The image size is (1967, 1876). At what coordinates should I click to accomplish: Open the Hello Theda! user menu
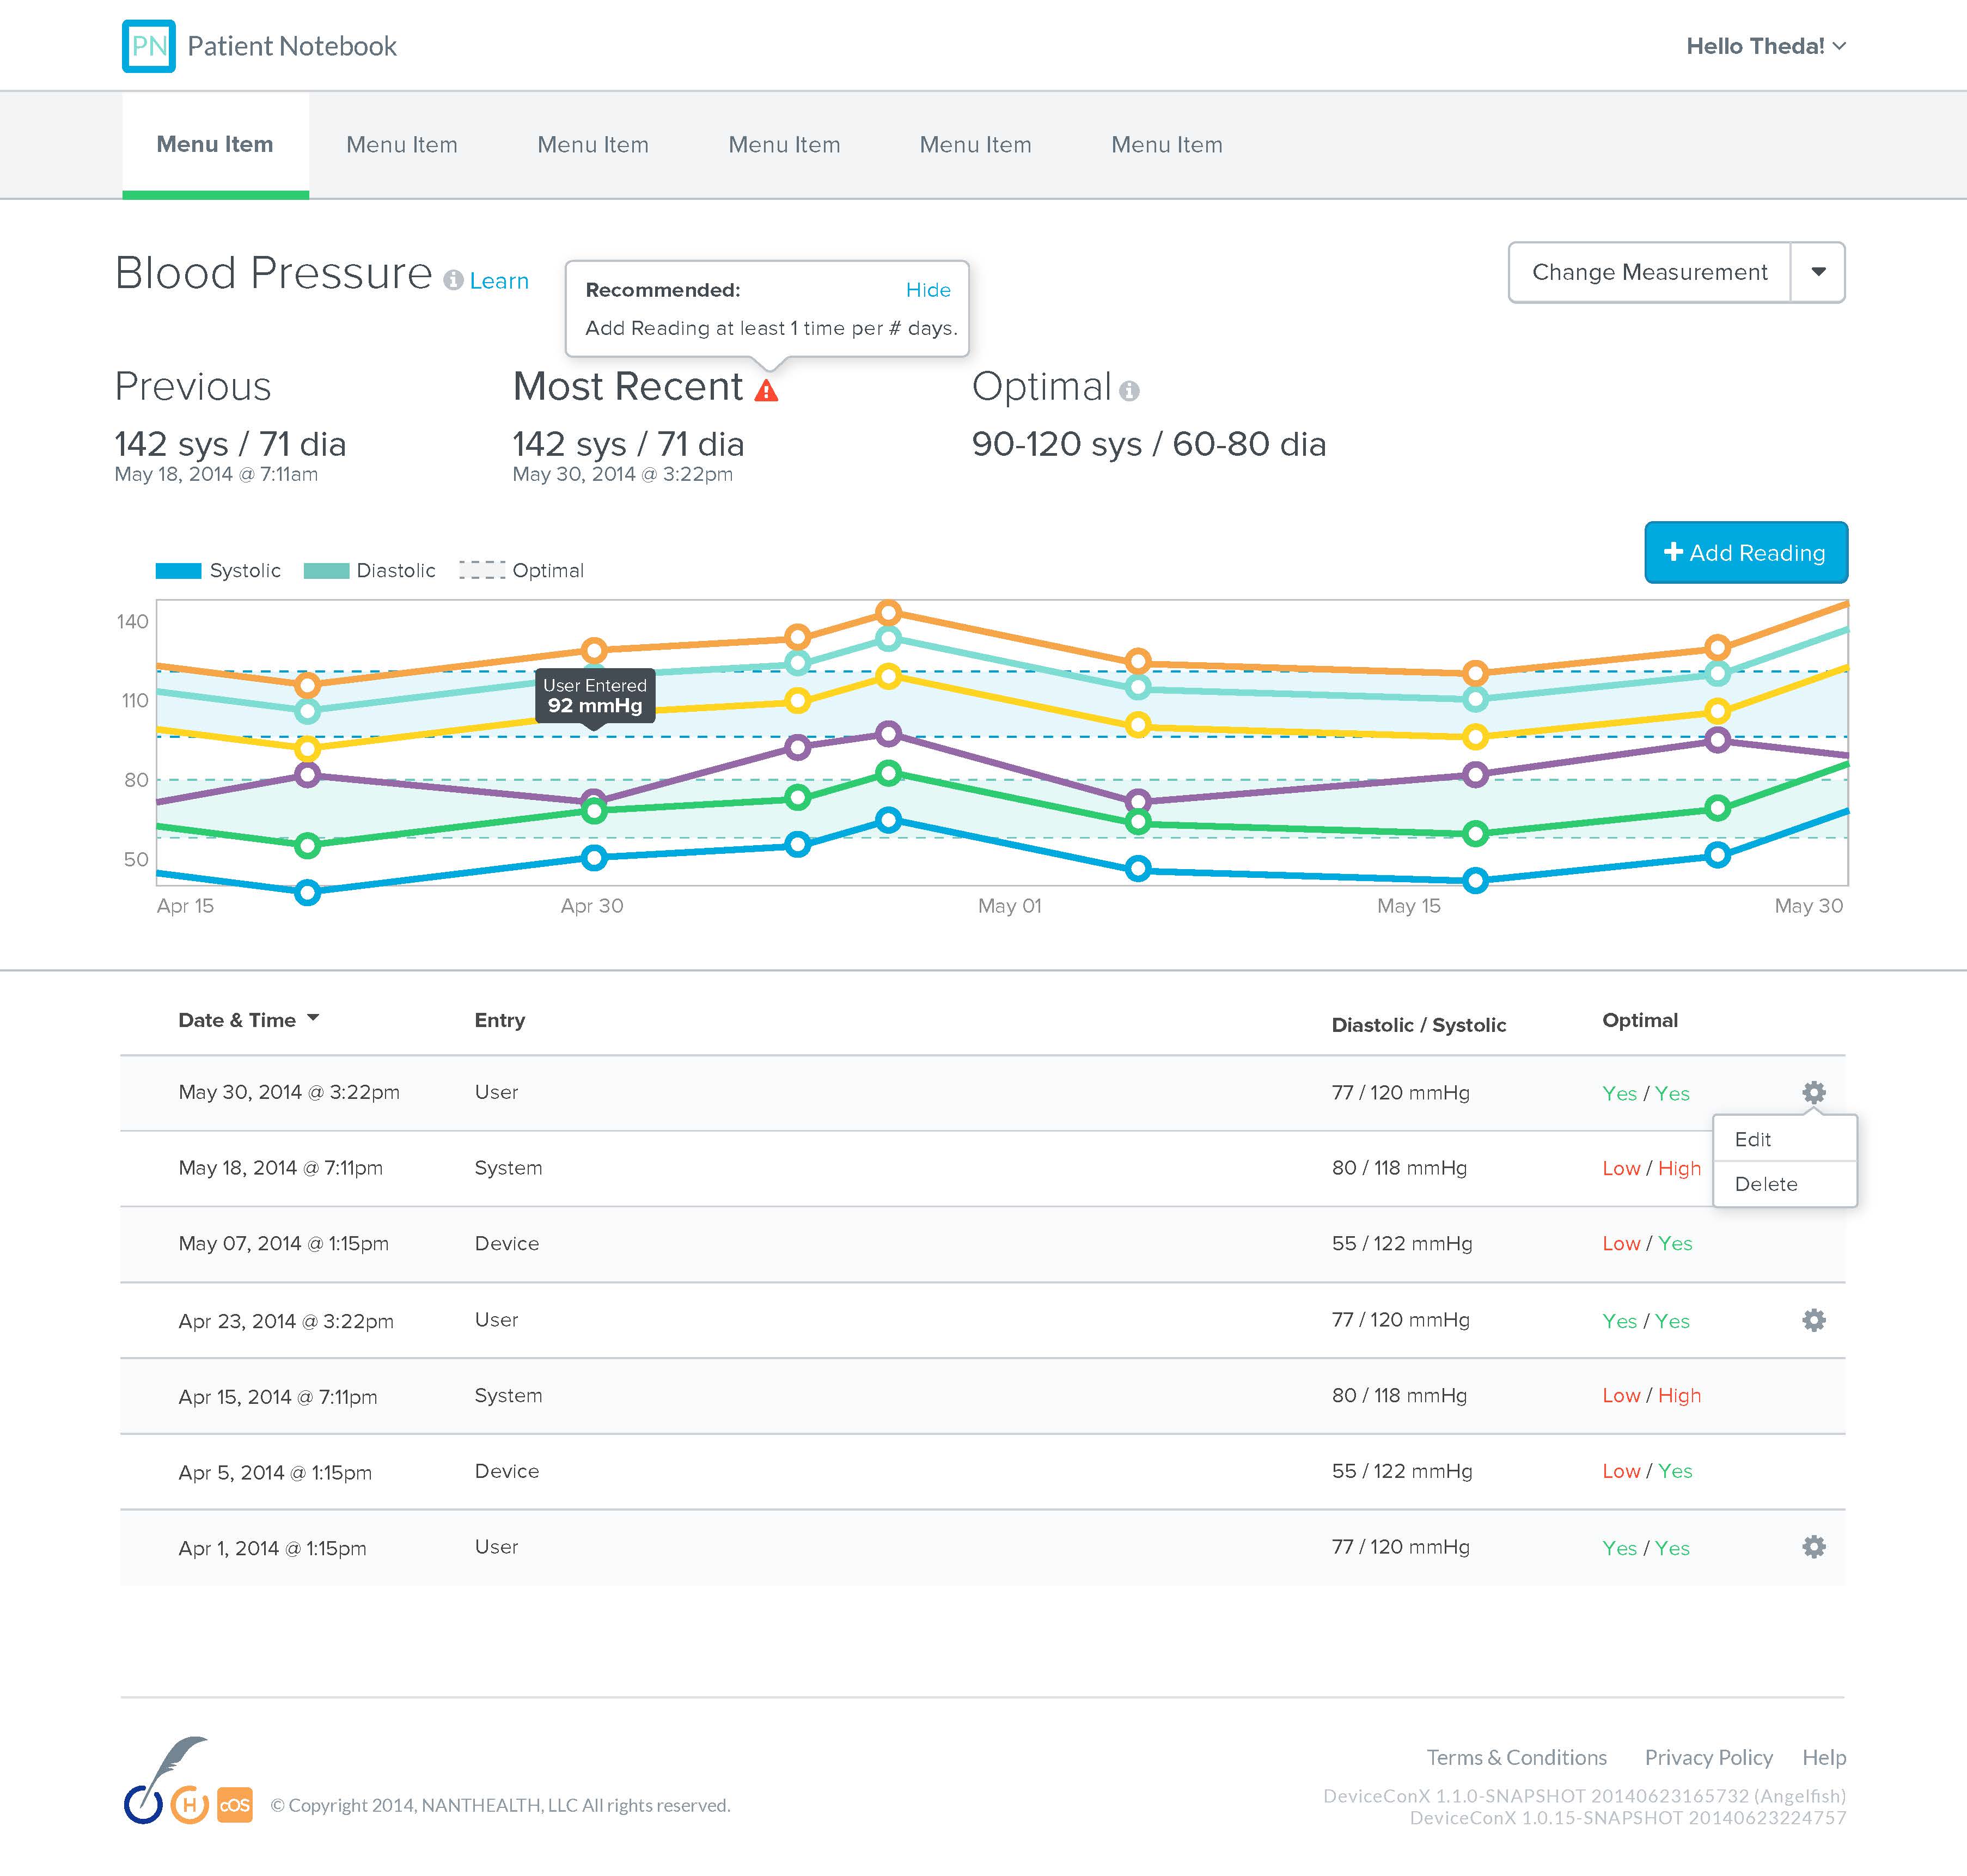click(1765, 46)
